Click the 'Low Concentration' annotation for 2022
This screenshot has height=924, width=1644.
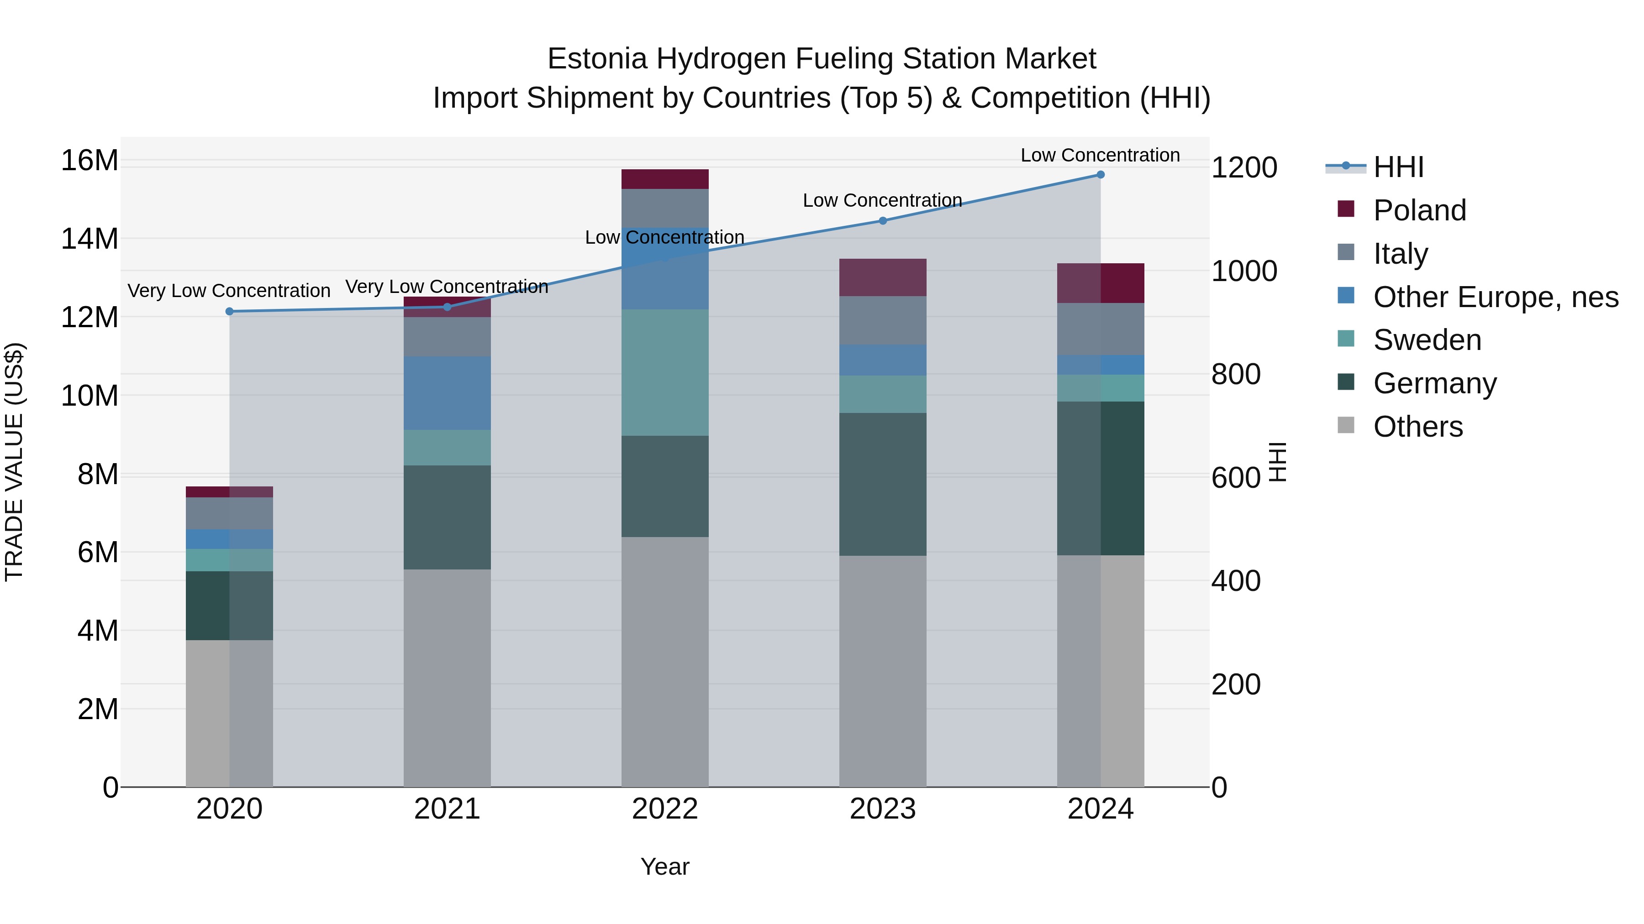tap(665, 237)
